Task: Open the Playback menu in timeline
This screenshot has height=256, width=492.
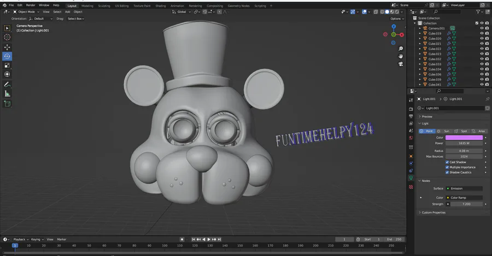Action: tap(21, 240)
